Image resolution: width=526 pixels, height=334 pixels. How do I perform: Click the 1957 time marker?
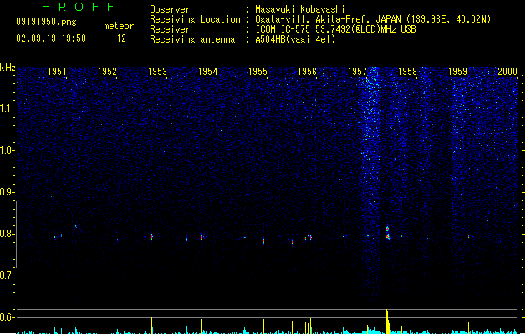pos(358,72)
